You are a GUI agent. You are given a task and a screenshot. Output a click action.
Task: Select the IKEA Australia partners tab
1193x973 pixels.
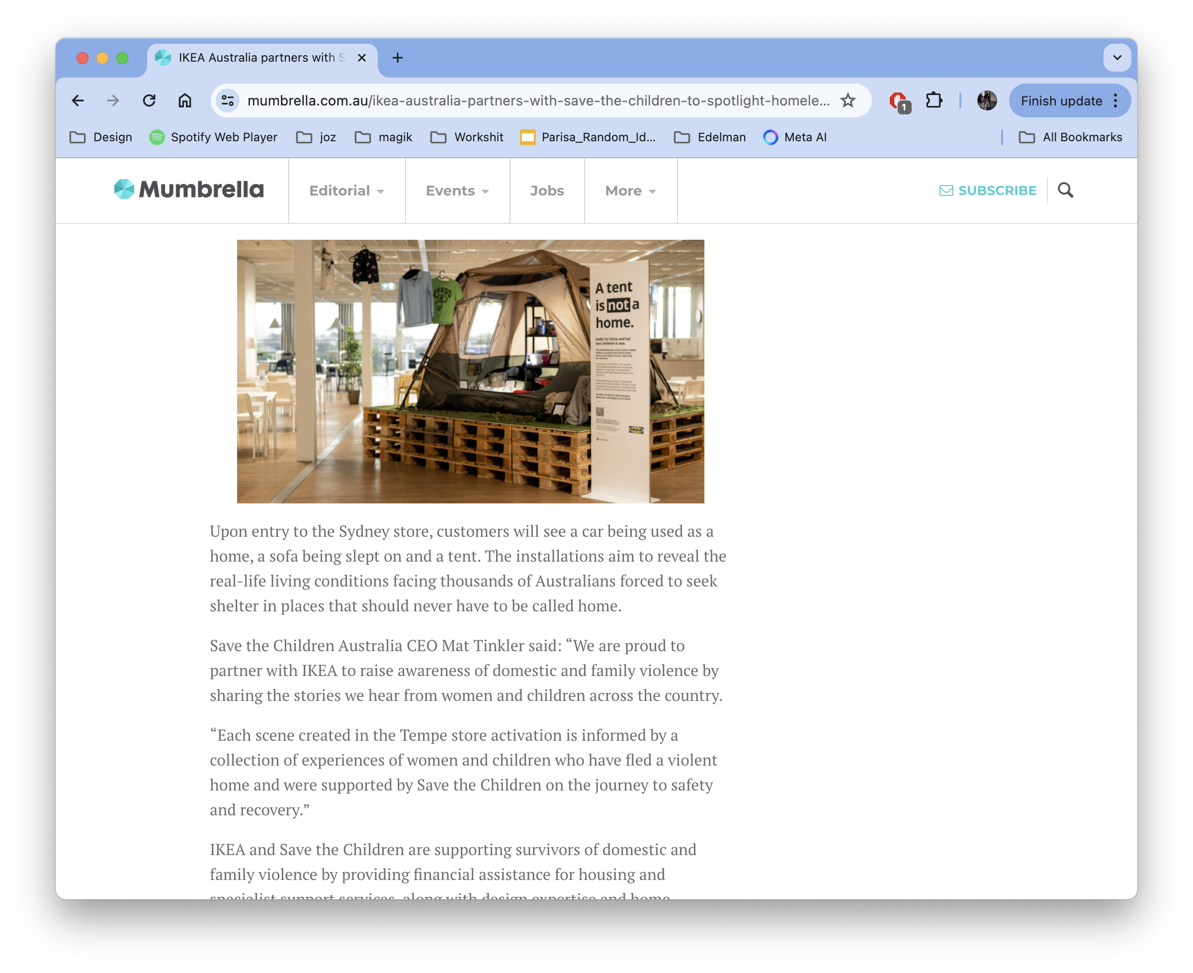coord(262,58)
